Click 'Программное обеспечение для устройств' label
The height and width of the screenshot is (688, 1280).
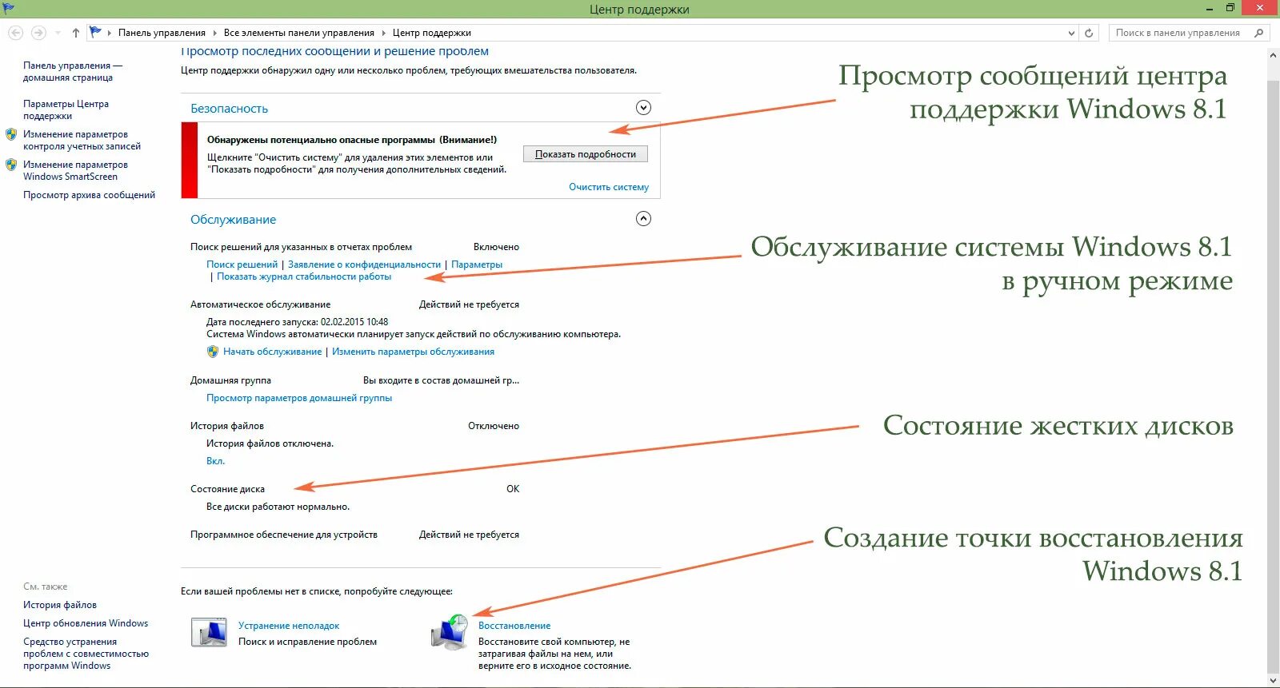[283, 535]
